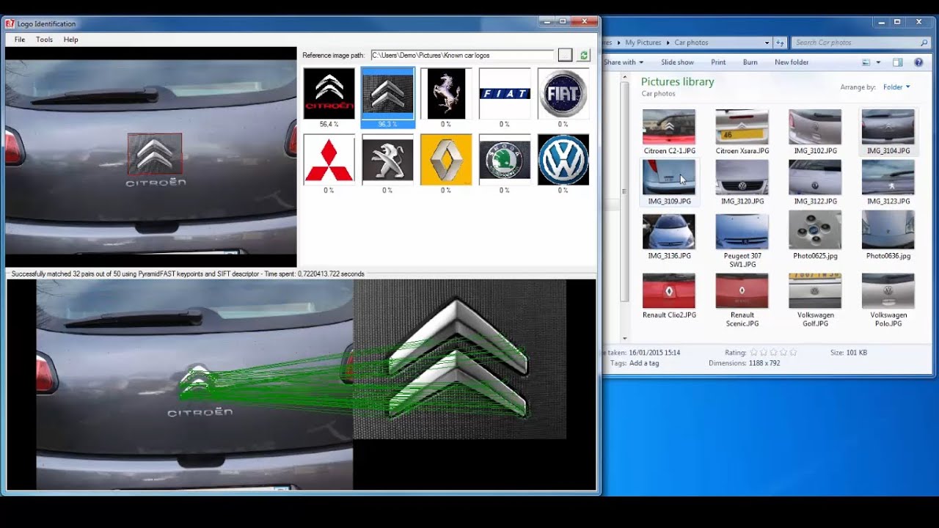The image size is (939, 528).
Task: Click Car photos in the address breadcrumb
Action: coord(691,43)
